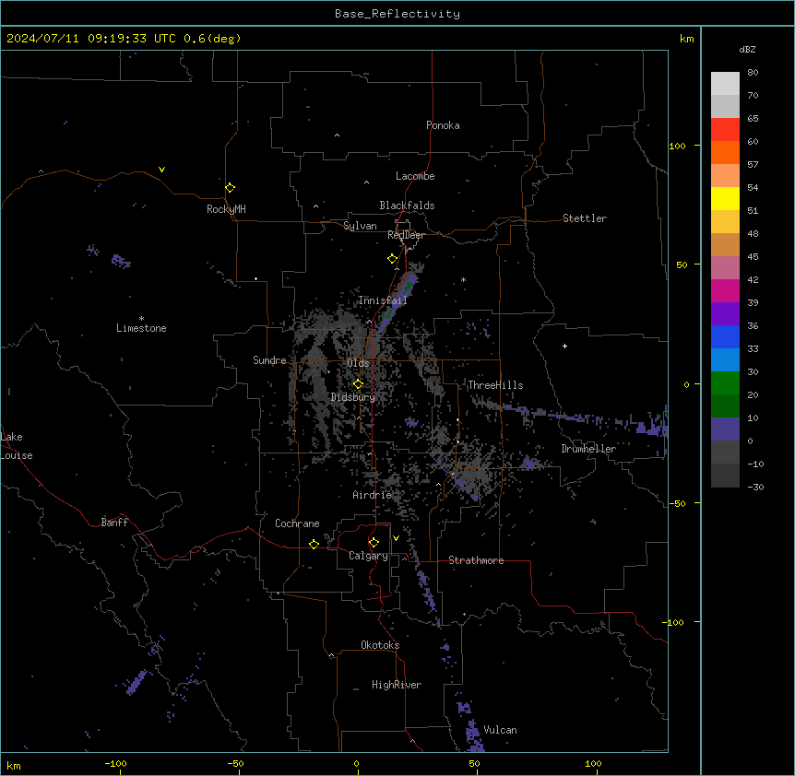Click the yellow marker south of RedDeer
The width and height of the screenshot is (795, 776).
click(392, 258)
